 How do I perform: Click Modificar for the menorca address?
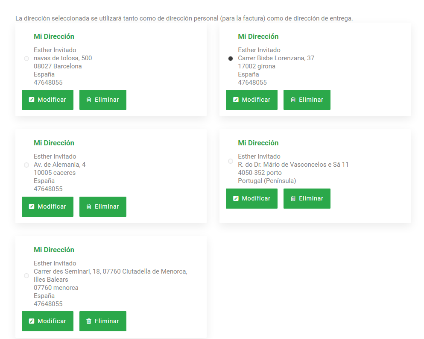click(x=47, y=321)
